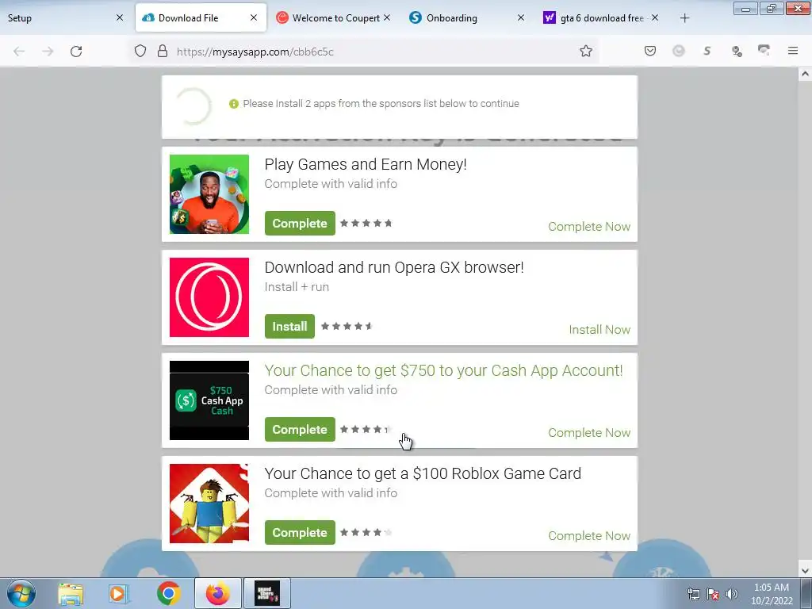Click the $750 Cash App thumbnail
The height and width of the screenshot is (609, 812).
click(209, 400)
